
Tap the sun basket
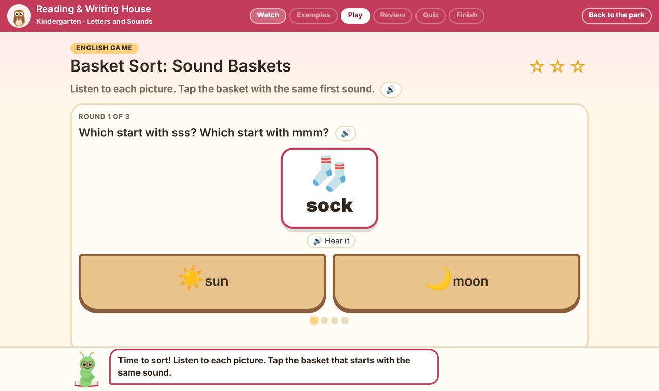(202, 282)
